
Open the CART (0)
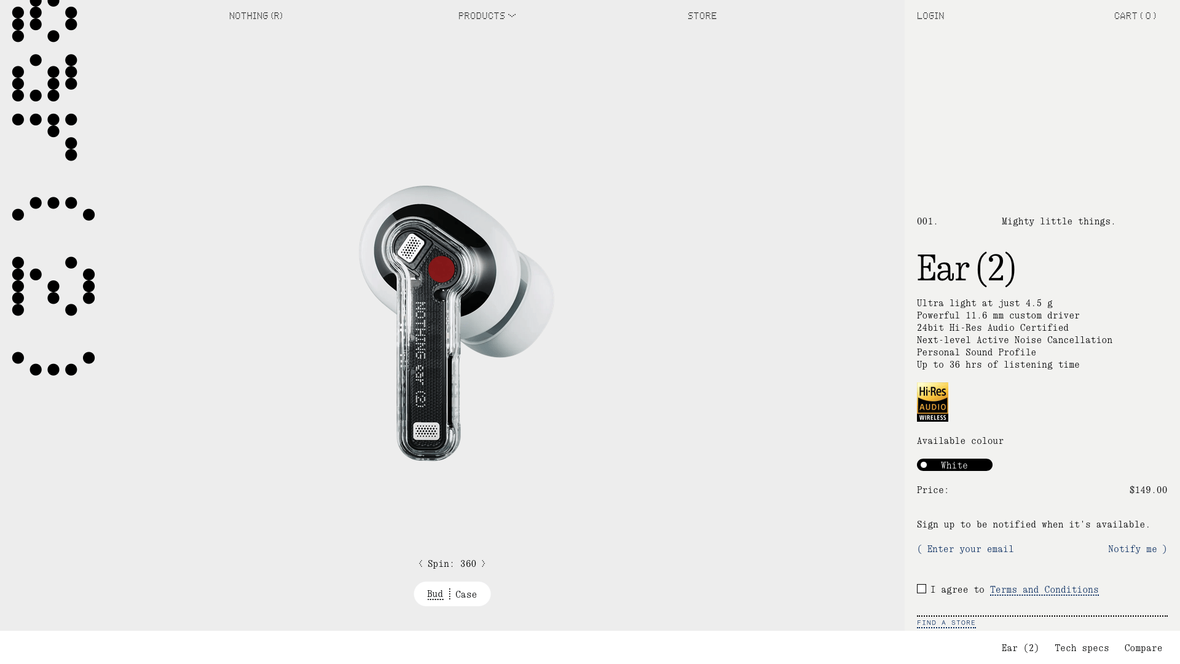coord(1135,15)
